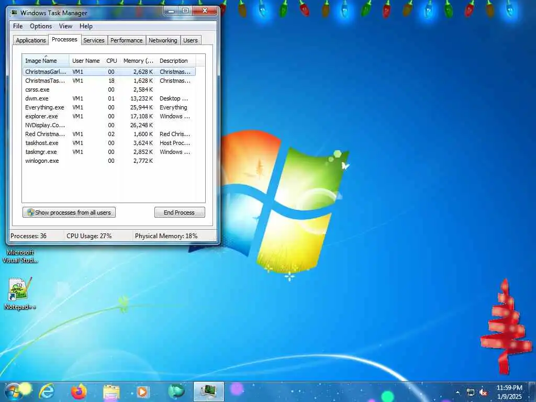Select Everything.exe process
Image resolution: width=536 pixels, height=402 pixels.
(109, 107)
